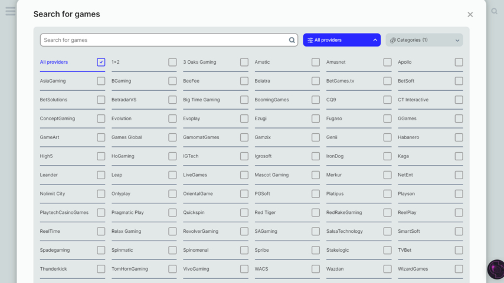The height and width of the screenshot is (283, 504).
Task: Select the Amatic provider checkbox
Action: pos(316,62)
